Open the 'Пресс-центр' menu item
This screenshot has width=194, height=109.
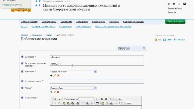(x=99, y=21)
